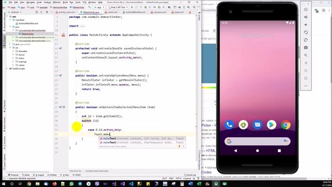Switch to the colors.xml editor tab
Screen dimensions: 332x187
pos(112,12)
